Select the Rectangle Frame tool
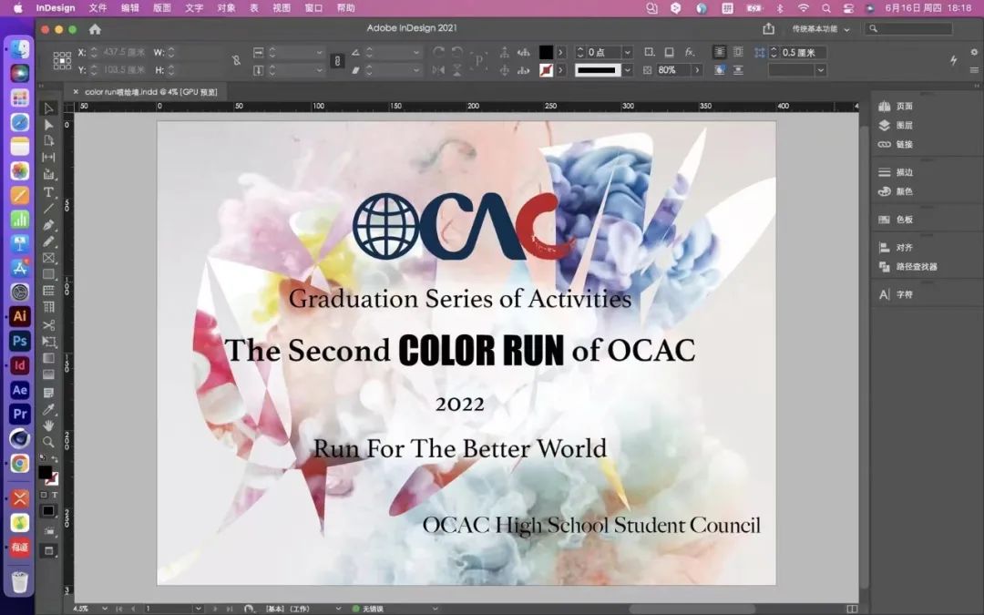This screenshot has height=615, width=984. tap(48, 258)
